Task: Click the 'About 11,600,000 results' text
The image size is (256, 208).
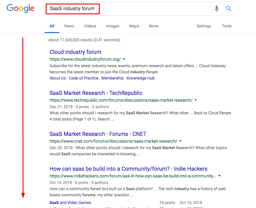Action: (x=84, y=40)
